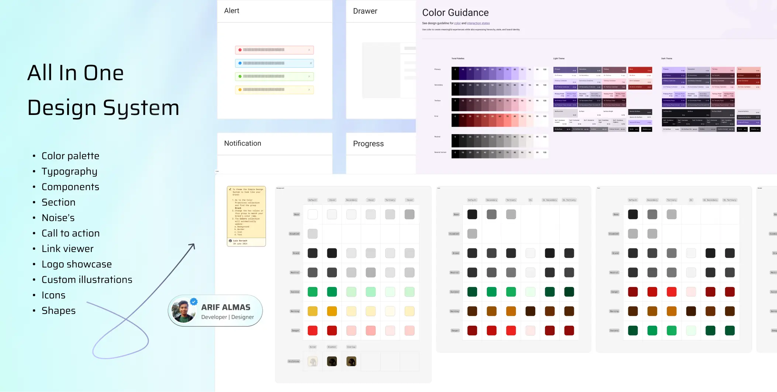Click the green success icon in the third alert
This screenshot has height=392, width=777.
pos(240,76)
